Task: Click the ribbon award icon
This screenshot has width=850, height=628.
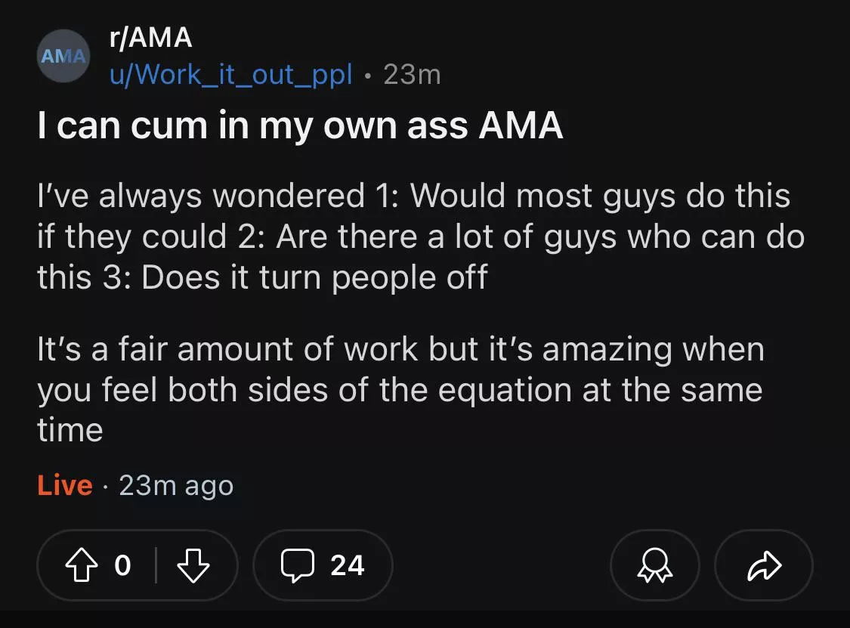Action: click(654, 565)
